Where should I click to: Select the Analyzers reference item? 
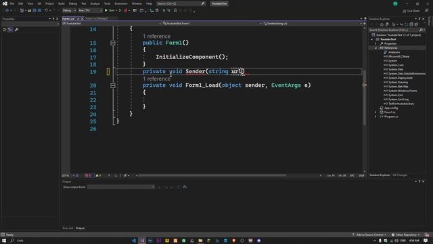tap(394, 52)
